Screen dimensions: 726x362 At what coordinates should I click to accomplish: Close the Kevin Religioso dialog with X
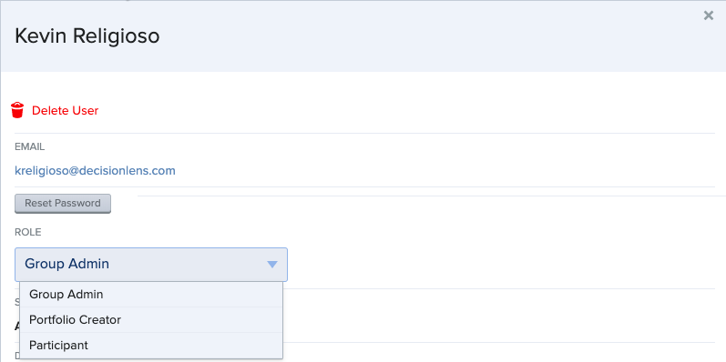(x=709, y=15)
